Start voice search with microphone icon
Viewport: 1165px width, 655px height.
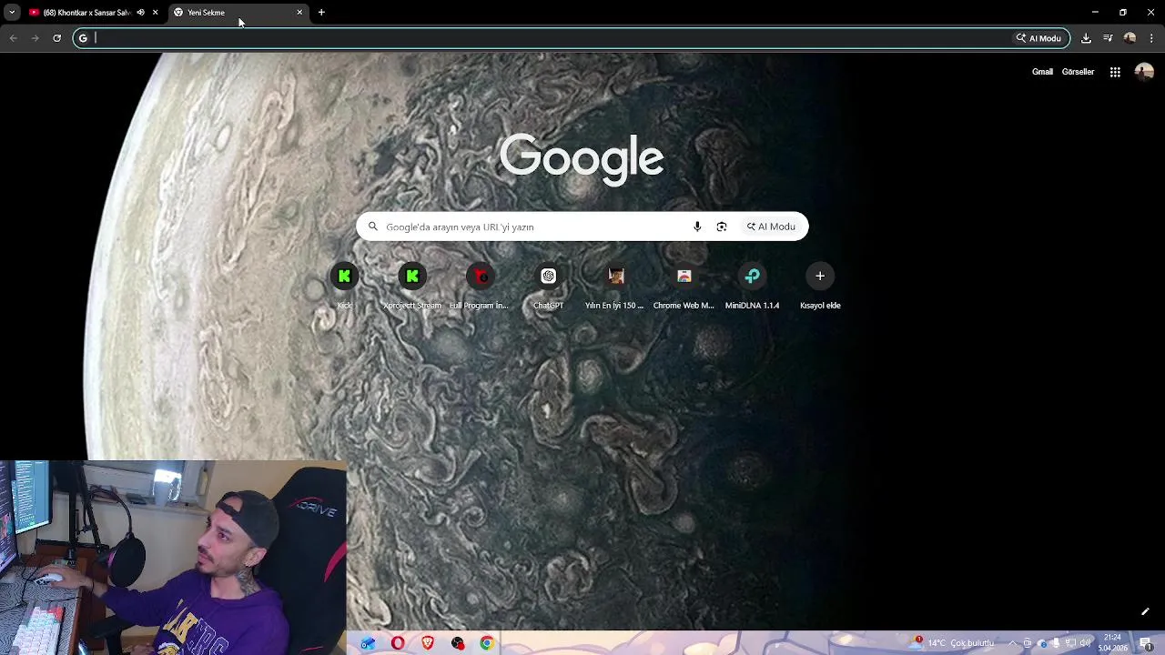coord(697,227)
